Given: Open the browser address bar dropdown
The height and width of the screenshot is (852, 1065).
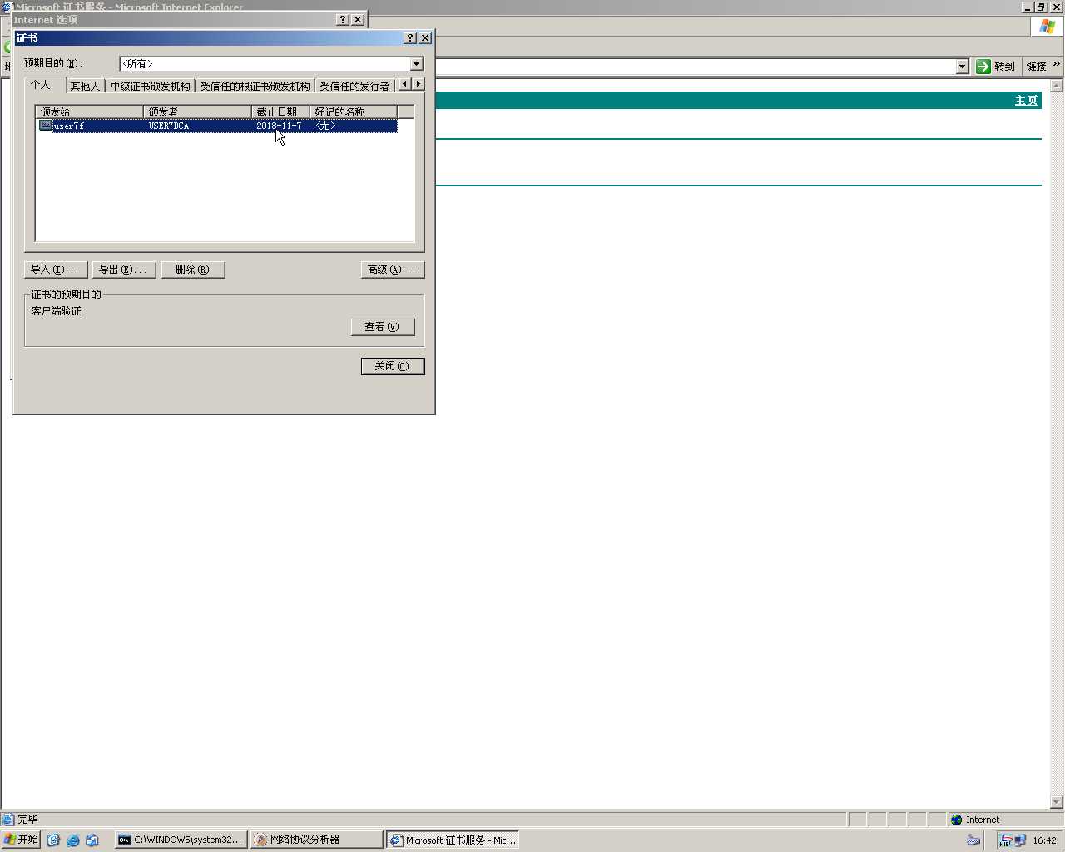Looking at the screenshot, I should [963, 67].
